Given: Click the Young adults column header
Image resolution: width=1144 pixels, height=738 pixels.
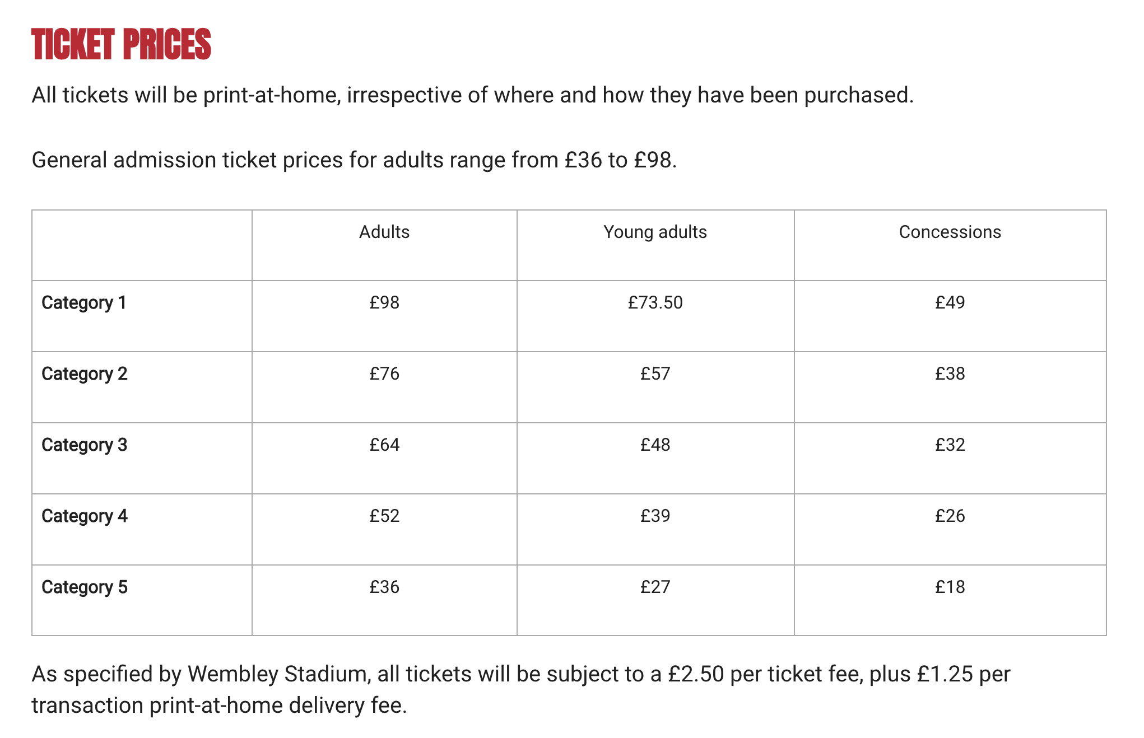Looking at the screenshot, I should coord(655,232).
